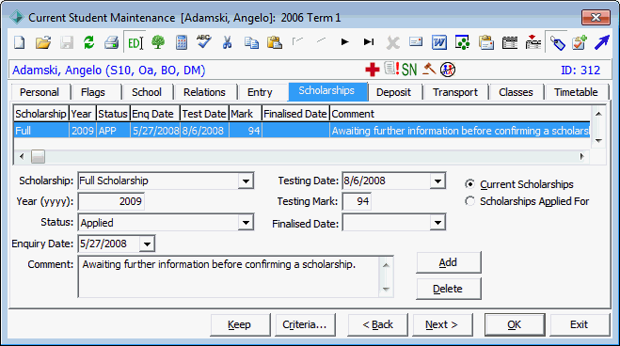Click the Keep button
This screenshot has height=346, width=620.
point(240,324)
